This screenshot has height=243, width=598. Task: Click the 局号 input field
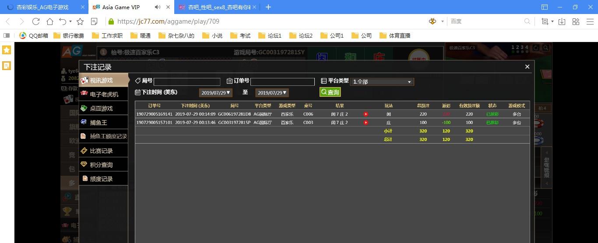point(187,82)
